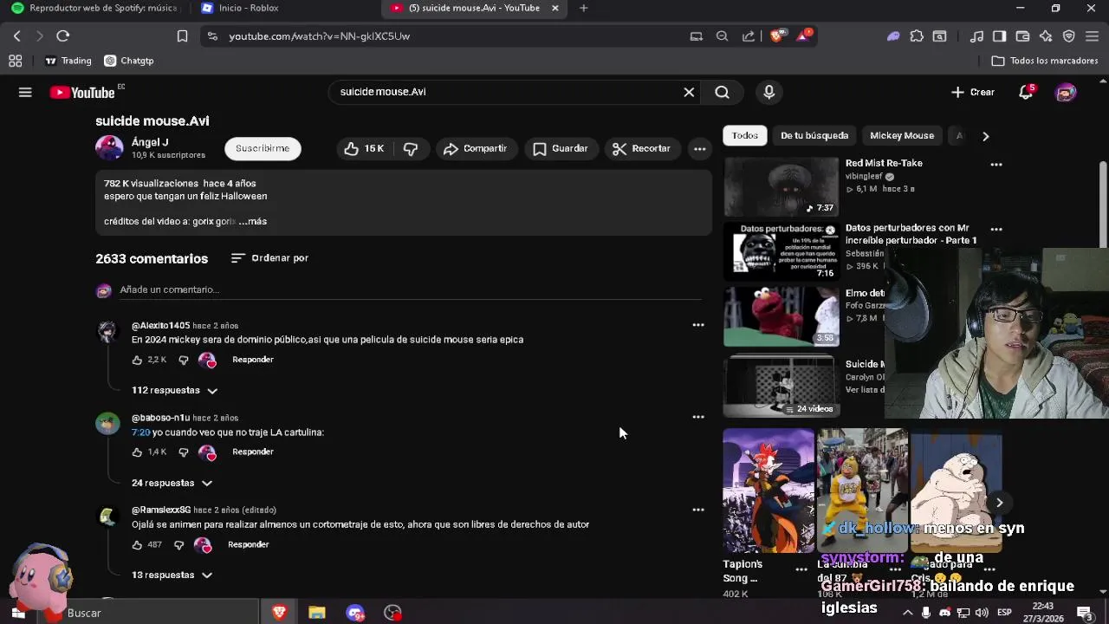This screenshot has height=624, width=1109.
Task: Open options for Red Mist Re-Take video
Action: (x=996, y=164)
